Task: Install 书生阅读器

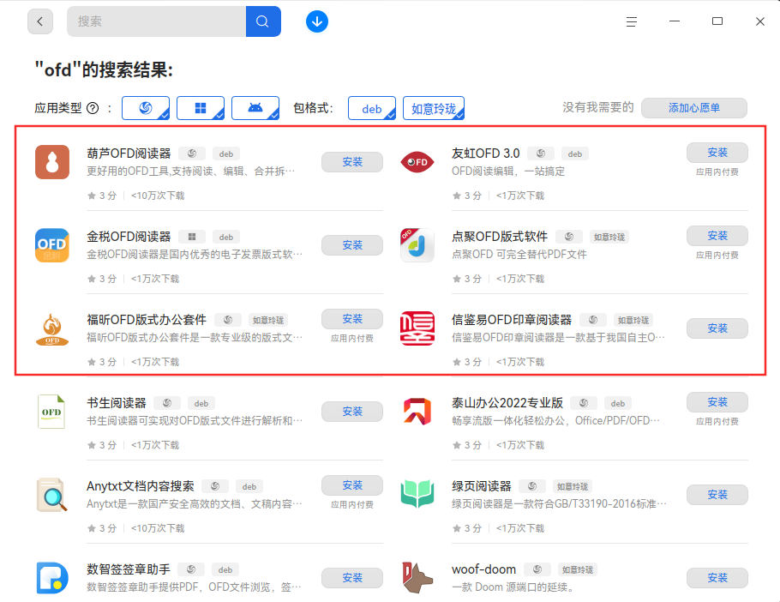Action: pyautogui.click(x=352, y=412)
